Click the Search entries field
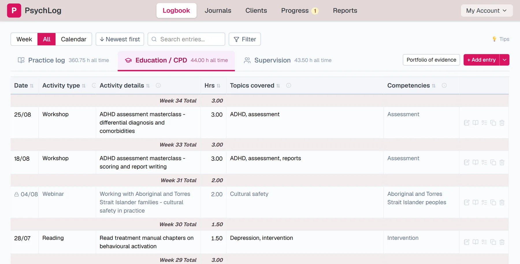The image size is (520, 264). coord(186,39)
